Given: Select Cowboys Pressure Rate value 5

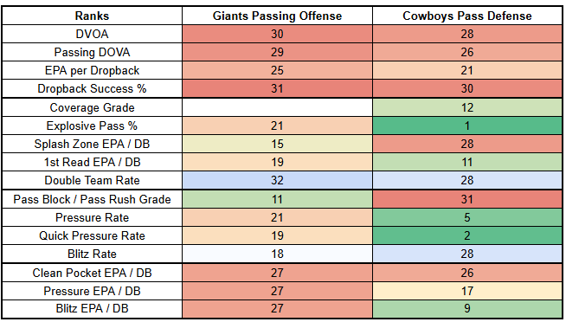Looking at the screenshot, I should [467, 217].
